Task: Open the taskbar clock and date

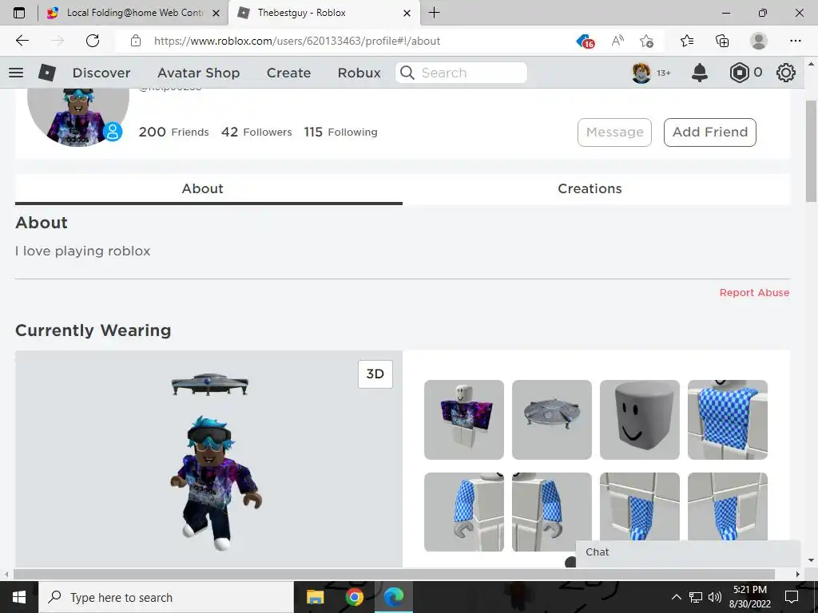Action: tap(749, 597)
